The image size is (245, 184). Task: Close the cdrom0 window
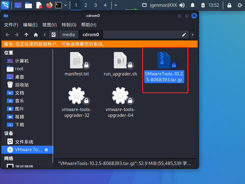[x=194, y=16]
